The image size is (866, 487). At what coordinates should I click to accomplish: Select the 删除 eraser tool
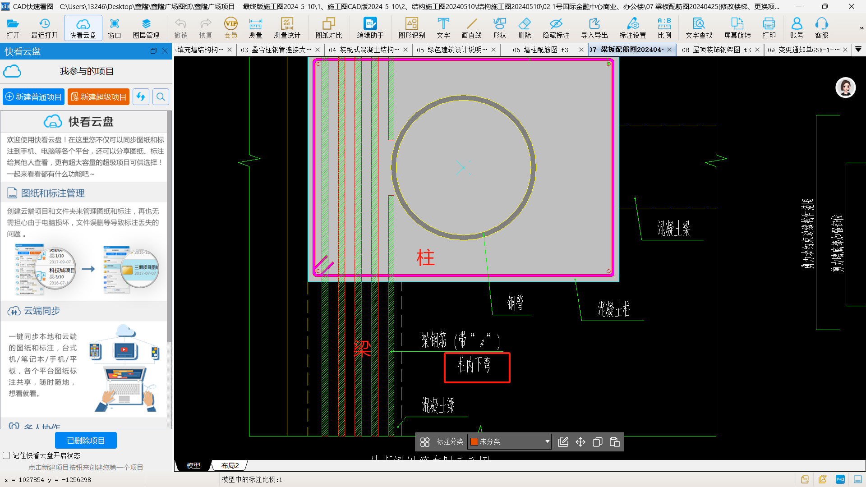[525, 28]
